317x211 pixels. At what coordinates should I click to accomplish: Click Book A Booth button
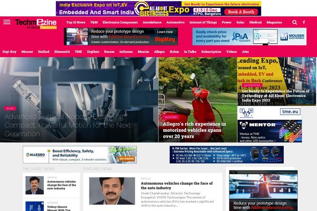click(x=241, y=12)
